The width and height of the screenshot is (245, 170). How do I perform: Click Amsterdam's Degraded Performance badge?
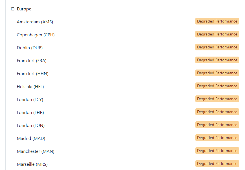point(217,21)
